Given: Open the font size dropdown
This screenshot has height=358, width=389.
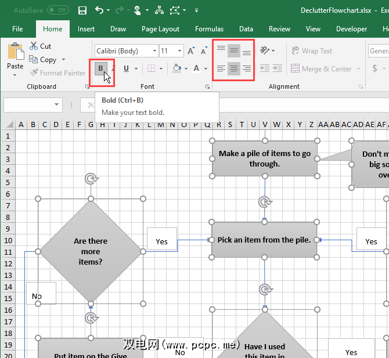Looking at the screenshot, I should coord(179,51).
